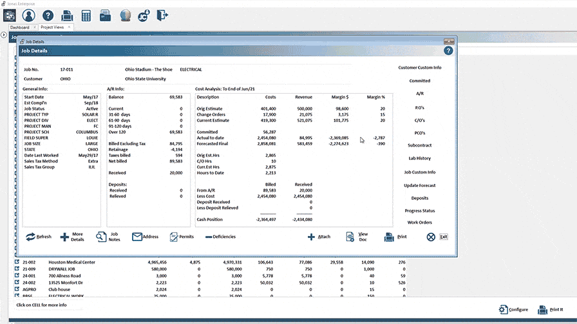Image resolution: width=577 pixels, height=324 pixels.
Task: Open the Address button
Action: (145, 237)
